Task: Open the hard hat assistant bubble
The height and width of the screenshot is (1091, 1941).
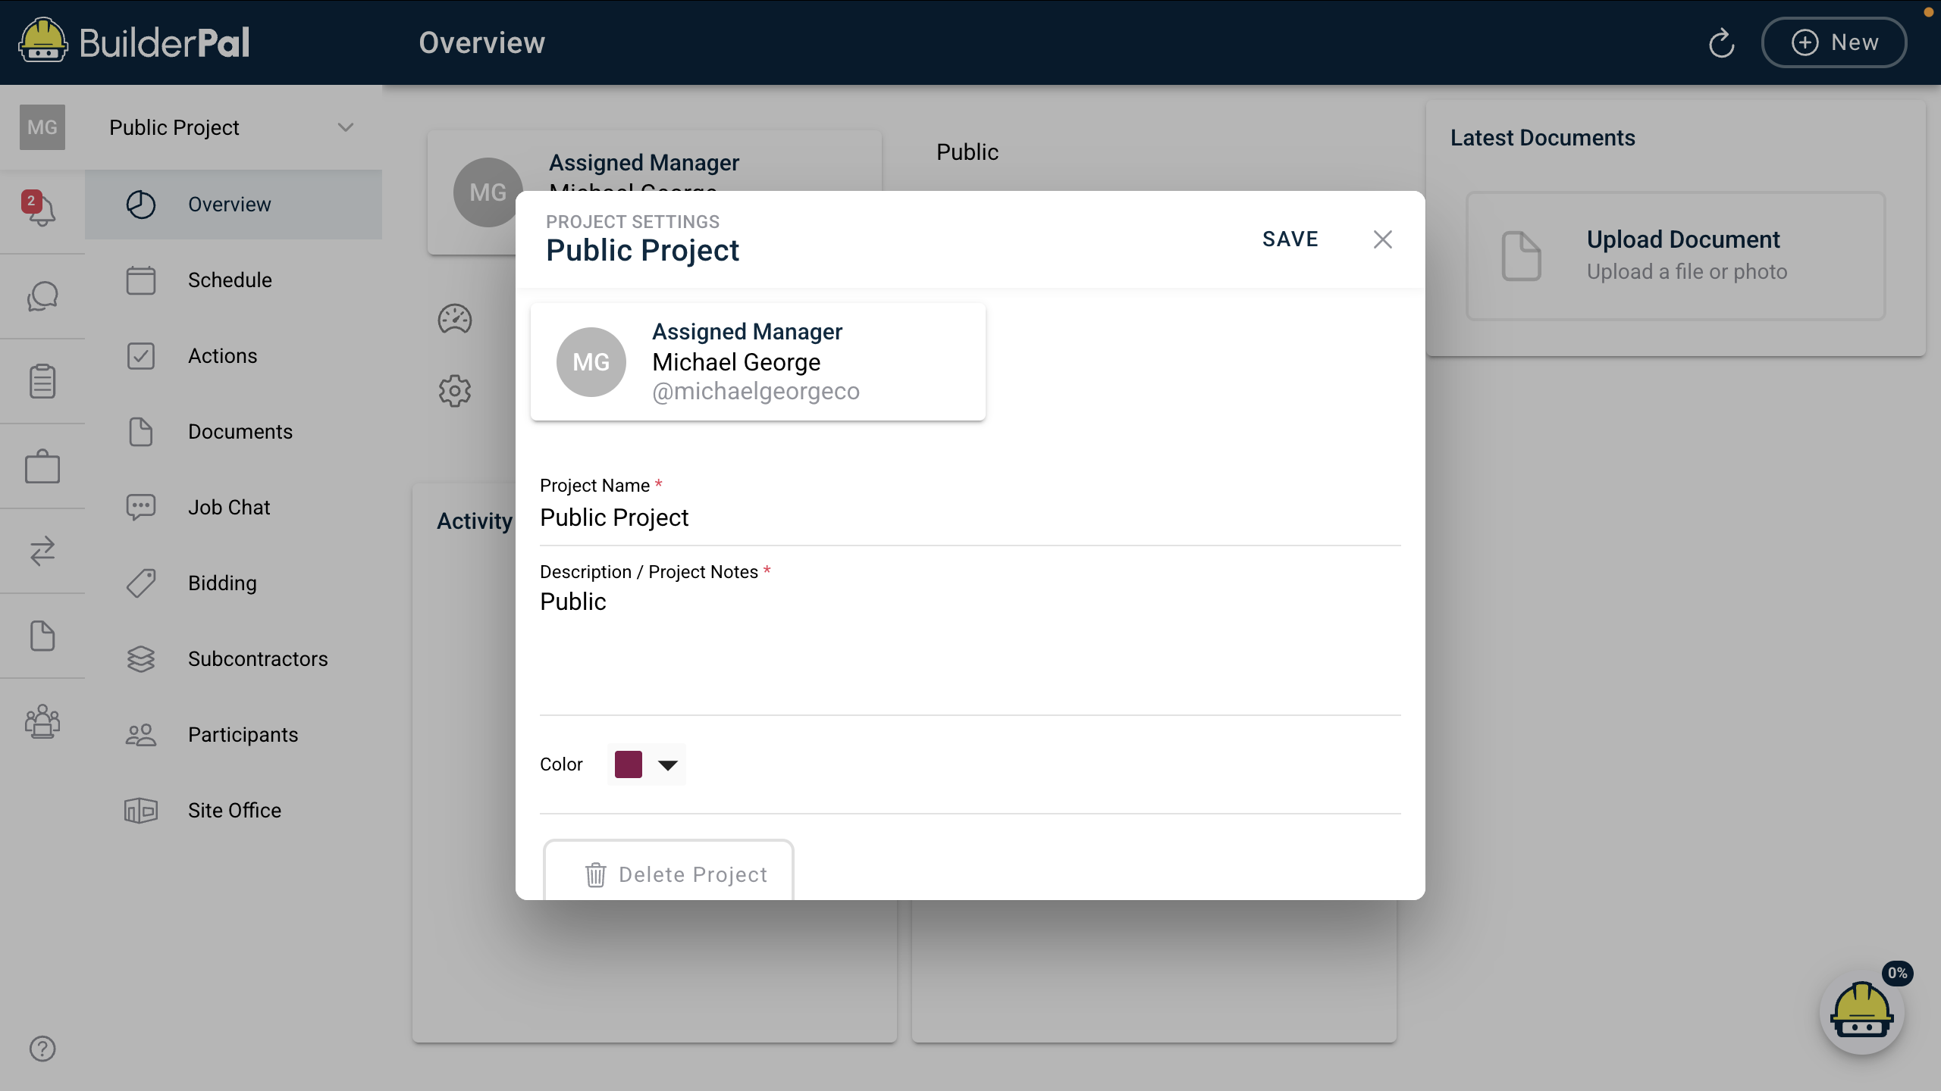Action: [1861, 1012]
